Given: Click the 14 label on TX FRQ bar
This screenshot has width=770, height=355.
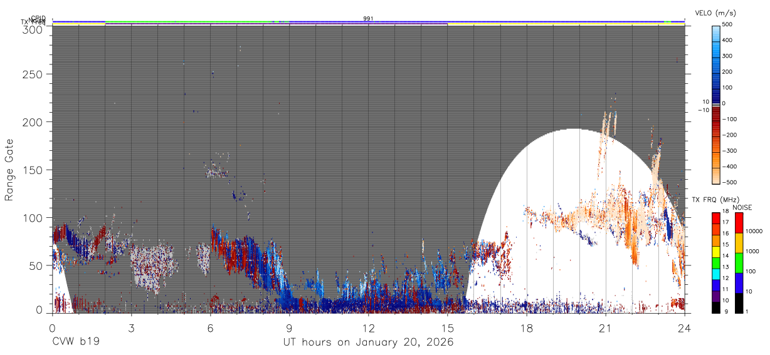Looking at the screenshot, I should click(x=725, y=255).
